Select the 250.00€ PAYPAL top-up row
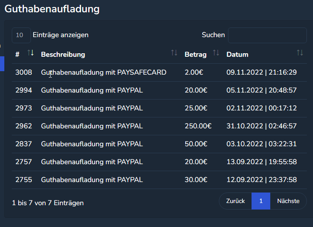Image resolution: width=313 pixels, height=227 pixels. (x=92, y=126)
